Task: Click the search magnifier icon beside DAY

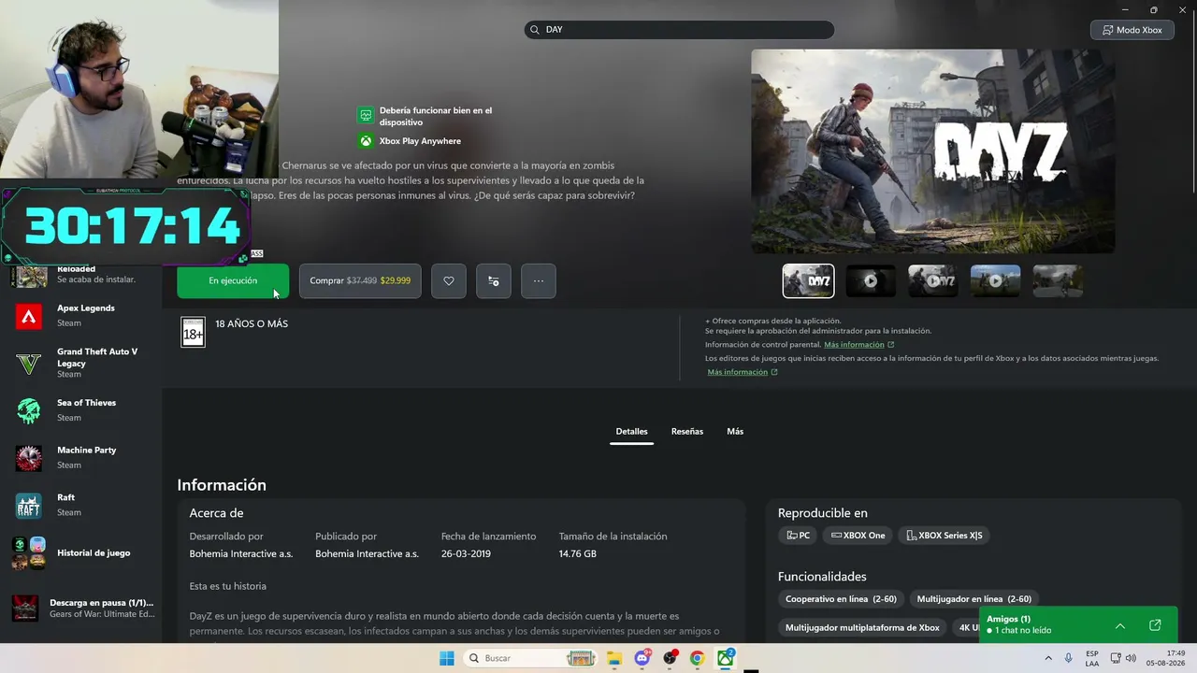Action: (536, 30)
